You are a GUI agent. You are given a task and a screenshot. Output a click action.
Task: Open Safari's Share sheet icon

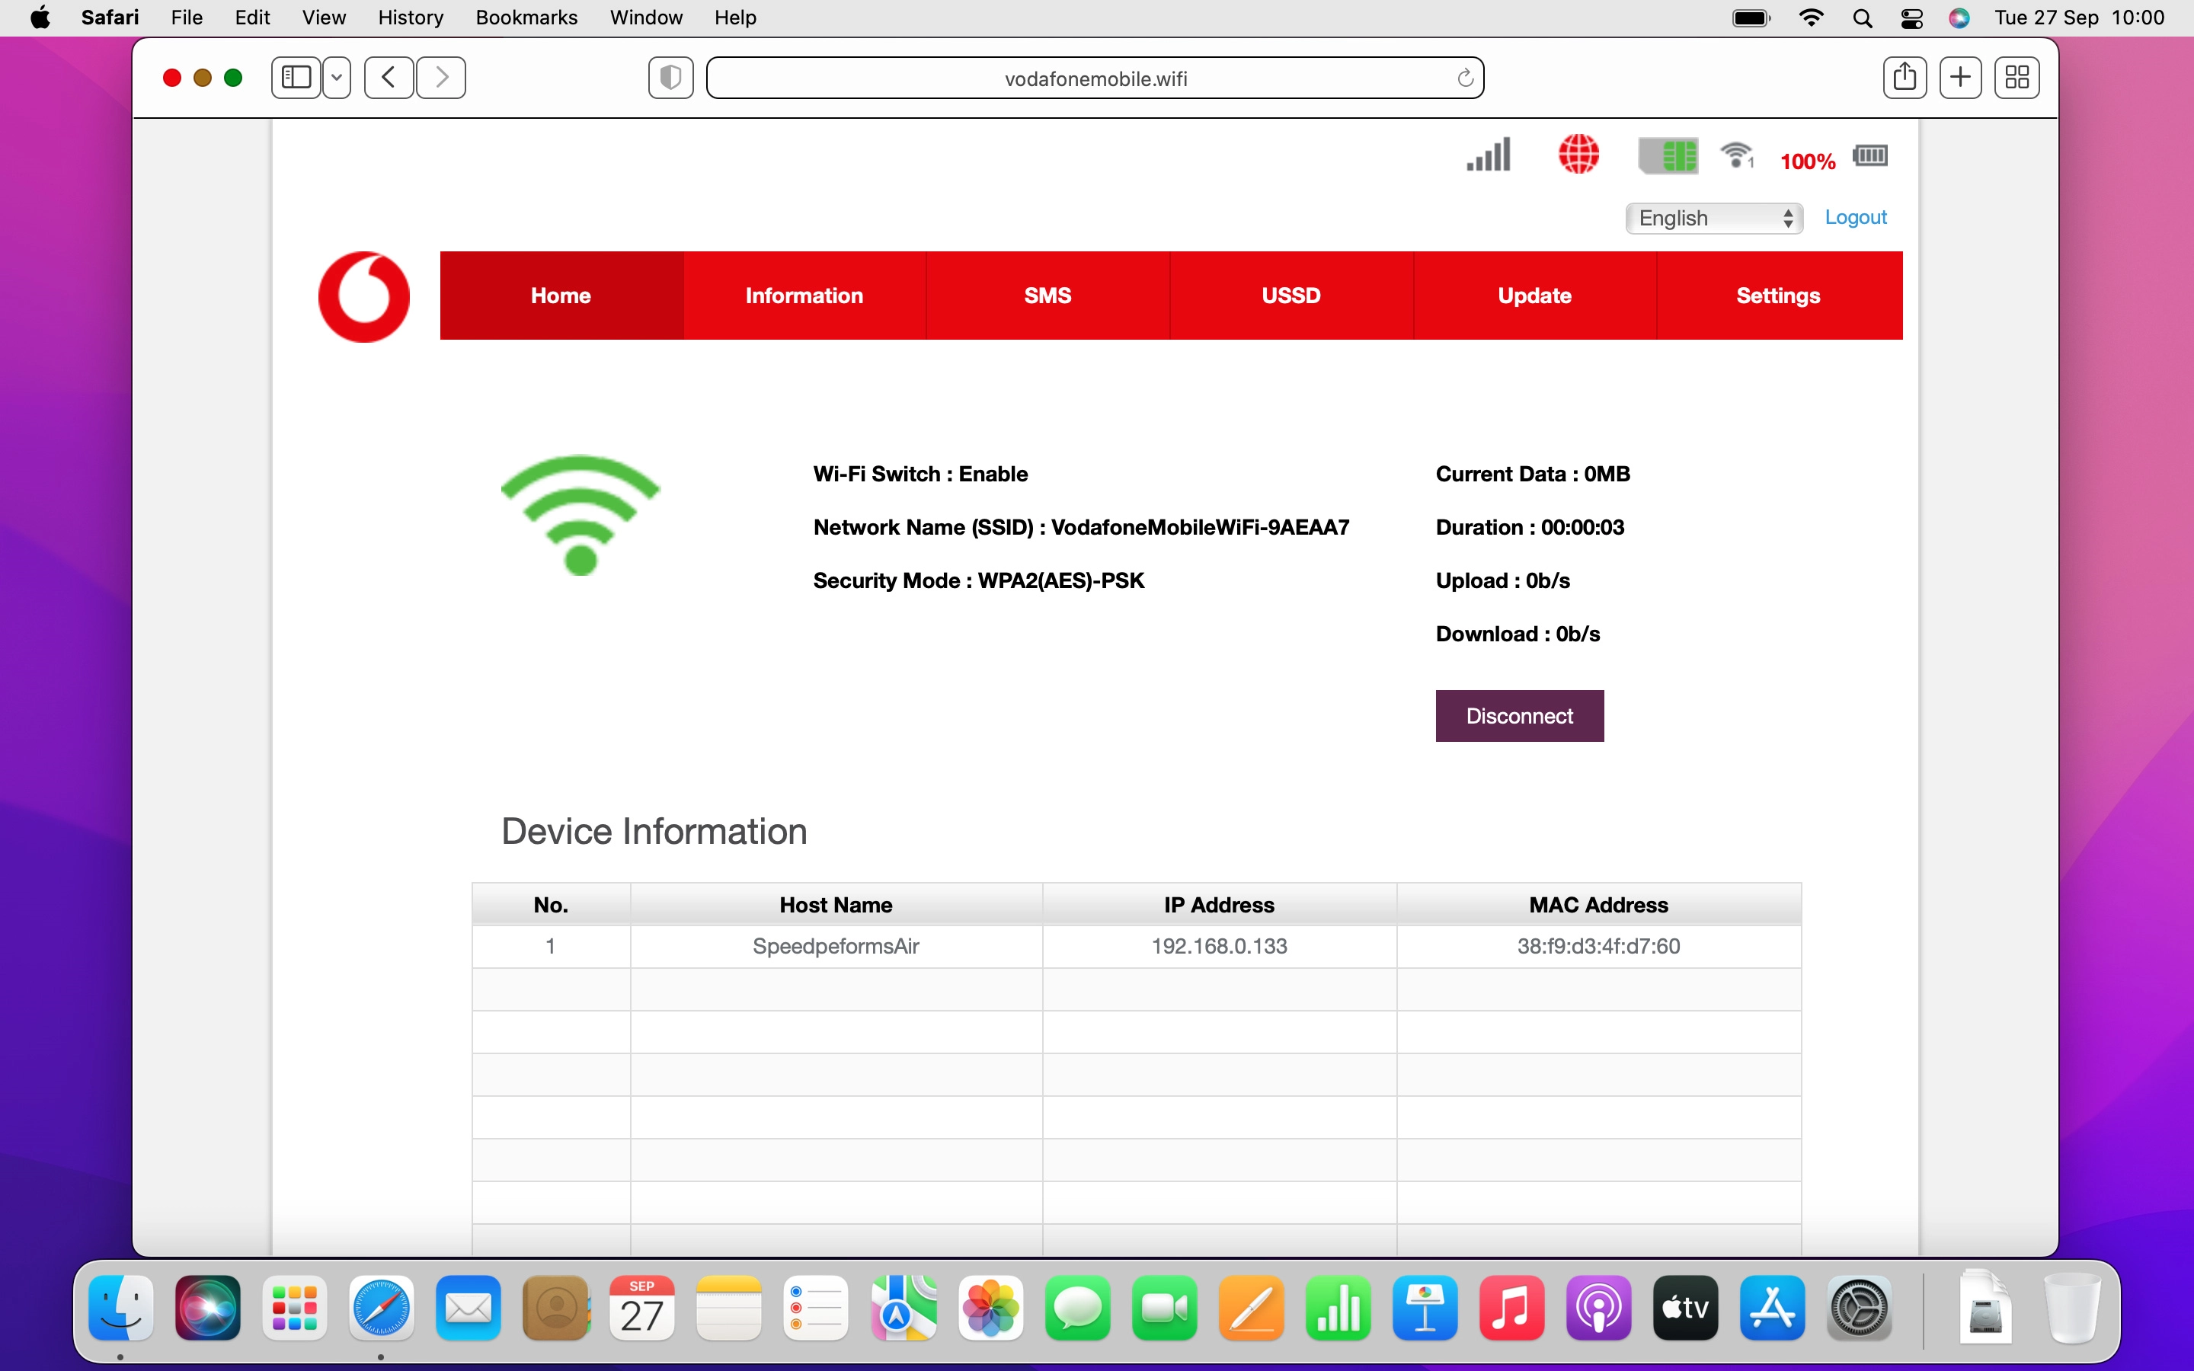[x=1904, y=78]
